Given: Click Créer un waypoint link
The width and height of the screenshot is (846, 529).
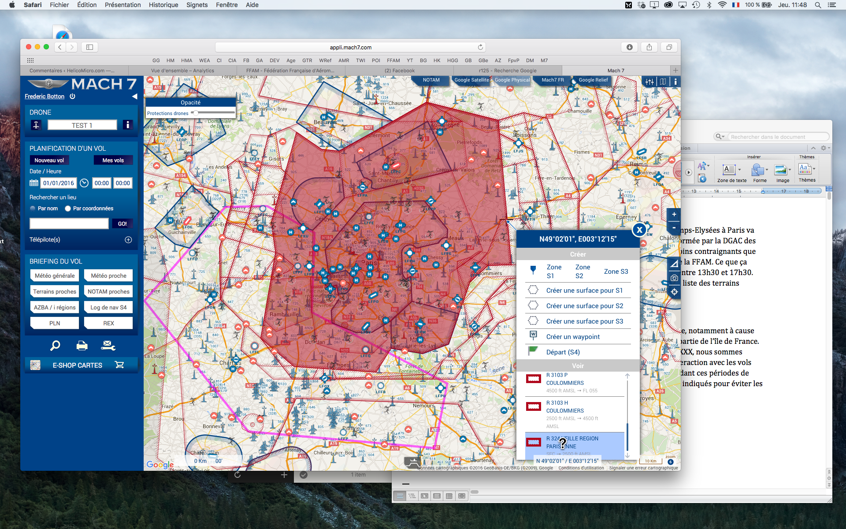Looking at the screenshot, I should [573, 336].
